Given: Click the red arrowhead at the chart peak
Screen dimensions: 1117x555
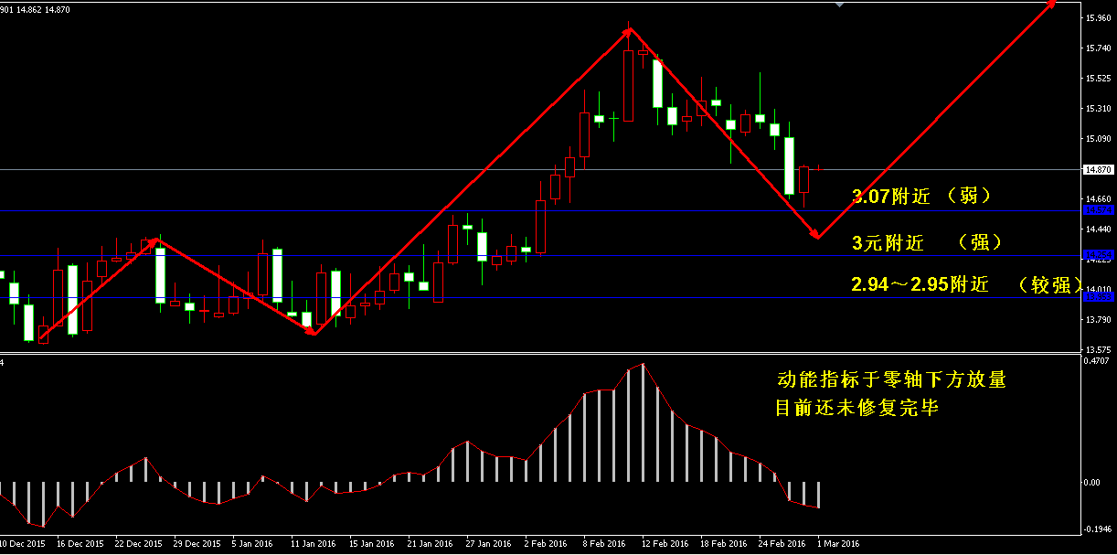Looking at the screenshot, I should click(628, 32).
